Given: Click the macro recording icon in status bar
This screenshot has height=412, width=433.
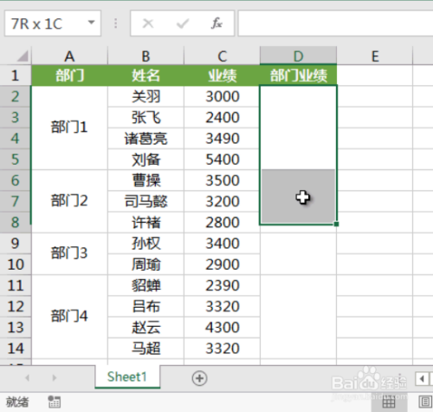Looking at the screenshot, I should click(55, 402).
